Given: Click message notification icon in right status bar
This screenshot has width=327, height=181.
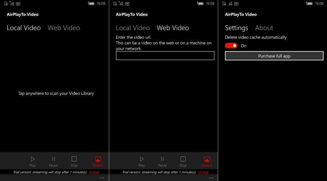Looking at the screenshot, I should click(237, 4).
